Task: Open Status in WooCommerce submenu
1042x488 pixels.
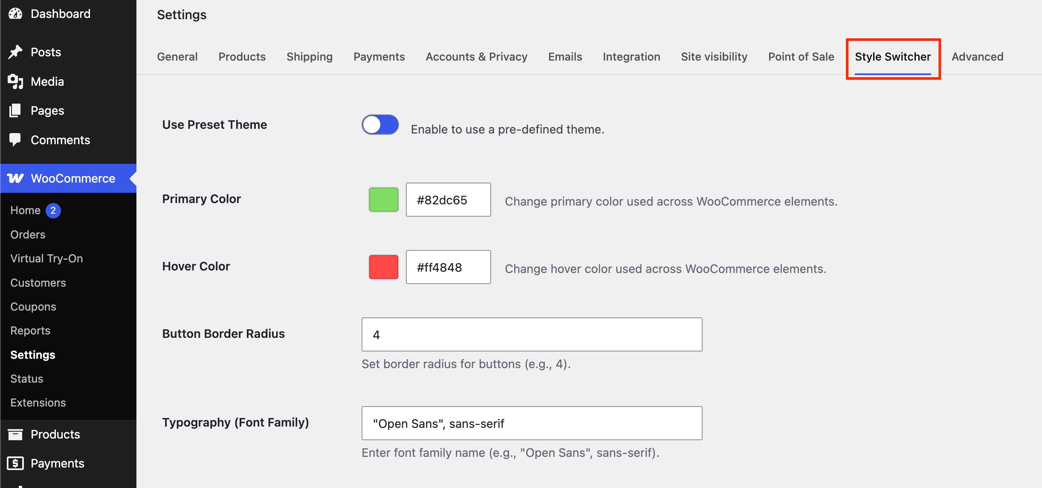Action: click(27, 379)
